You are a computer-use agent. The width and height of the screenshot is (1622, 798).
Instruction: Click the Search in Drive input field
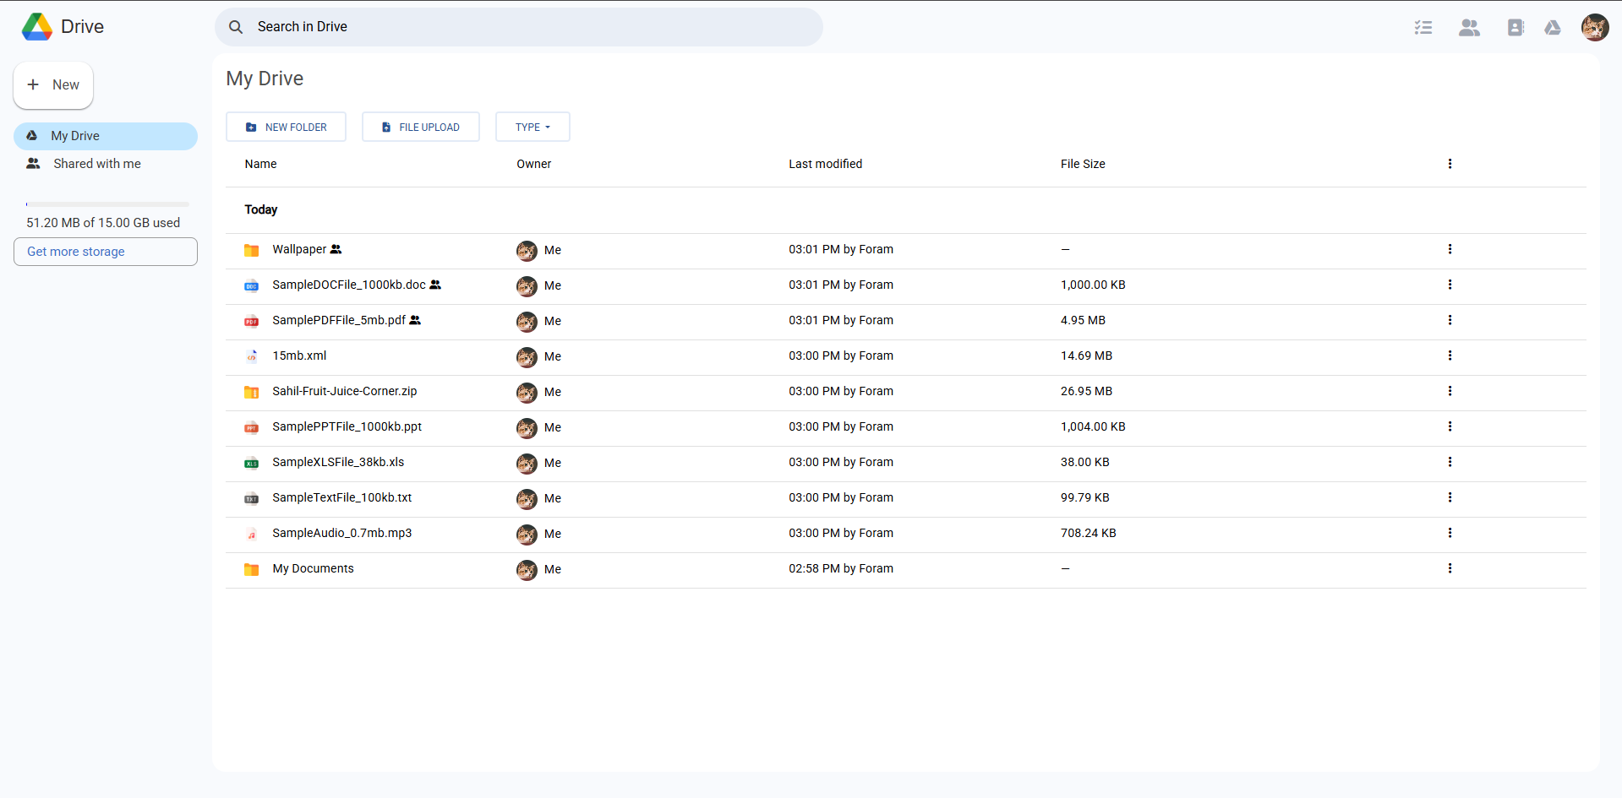click(x=519, y=26)
